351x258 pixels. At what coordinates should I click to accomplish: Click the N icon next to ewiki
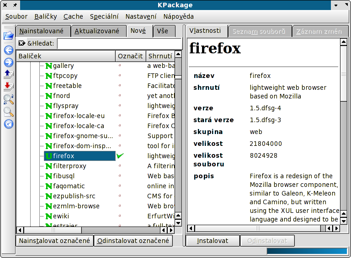click(x=48, y=216)
